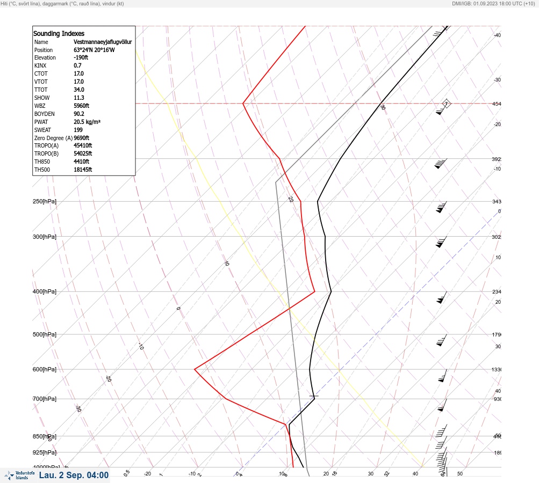
Task: Select the wind barb at 850 hPa level
Action: 441,443
